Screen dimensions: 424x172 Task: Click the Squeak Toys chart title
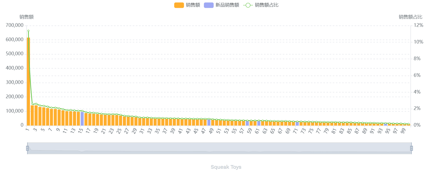click(x=226, y=167)
